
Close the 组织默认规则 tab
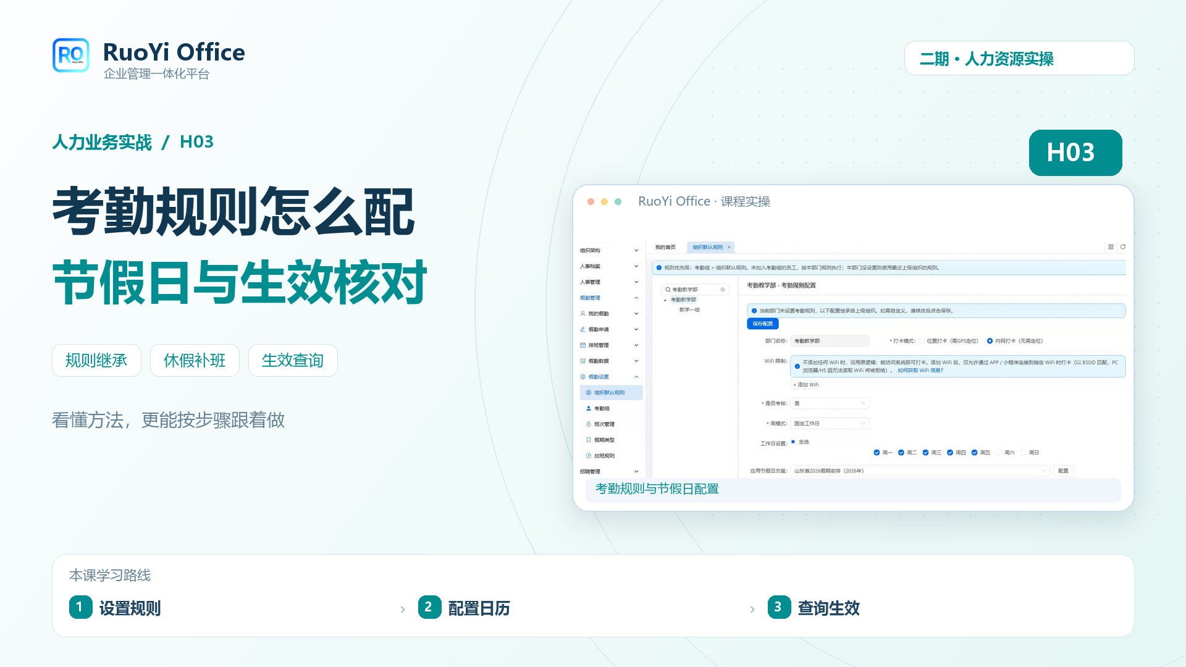tap(729, 247)
